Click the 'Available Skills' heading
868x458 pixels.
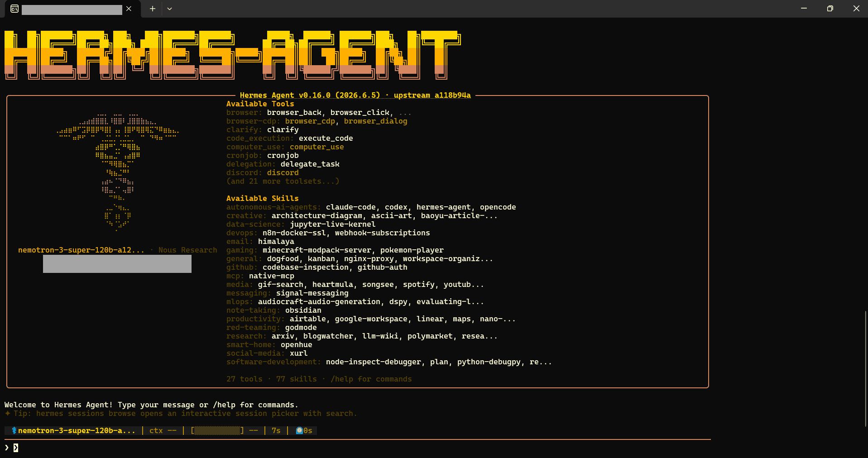point(262,198)
